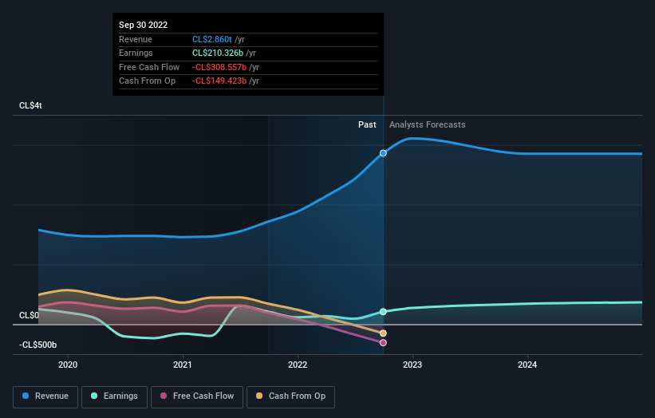
Task: Click the Revenue row label in tooltip
Action: [x=136, y=39]
